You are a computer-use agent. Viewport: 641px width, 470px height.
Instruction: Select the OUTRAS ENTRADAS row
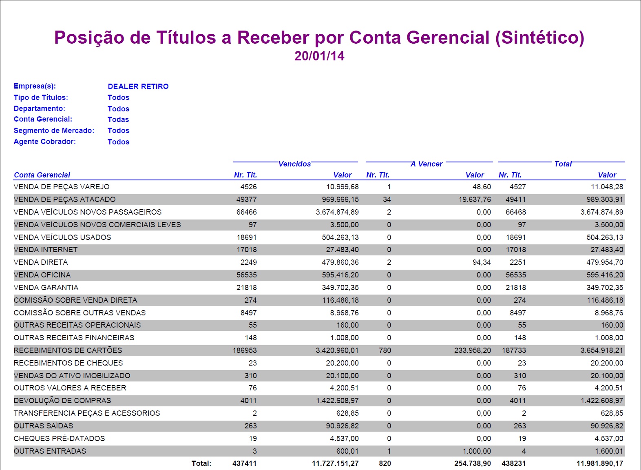[319, 451]
